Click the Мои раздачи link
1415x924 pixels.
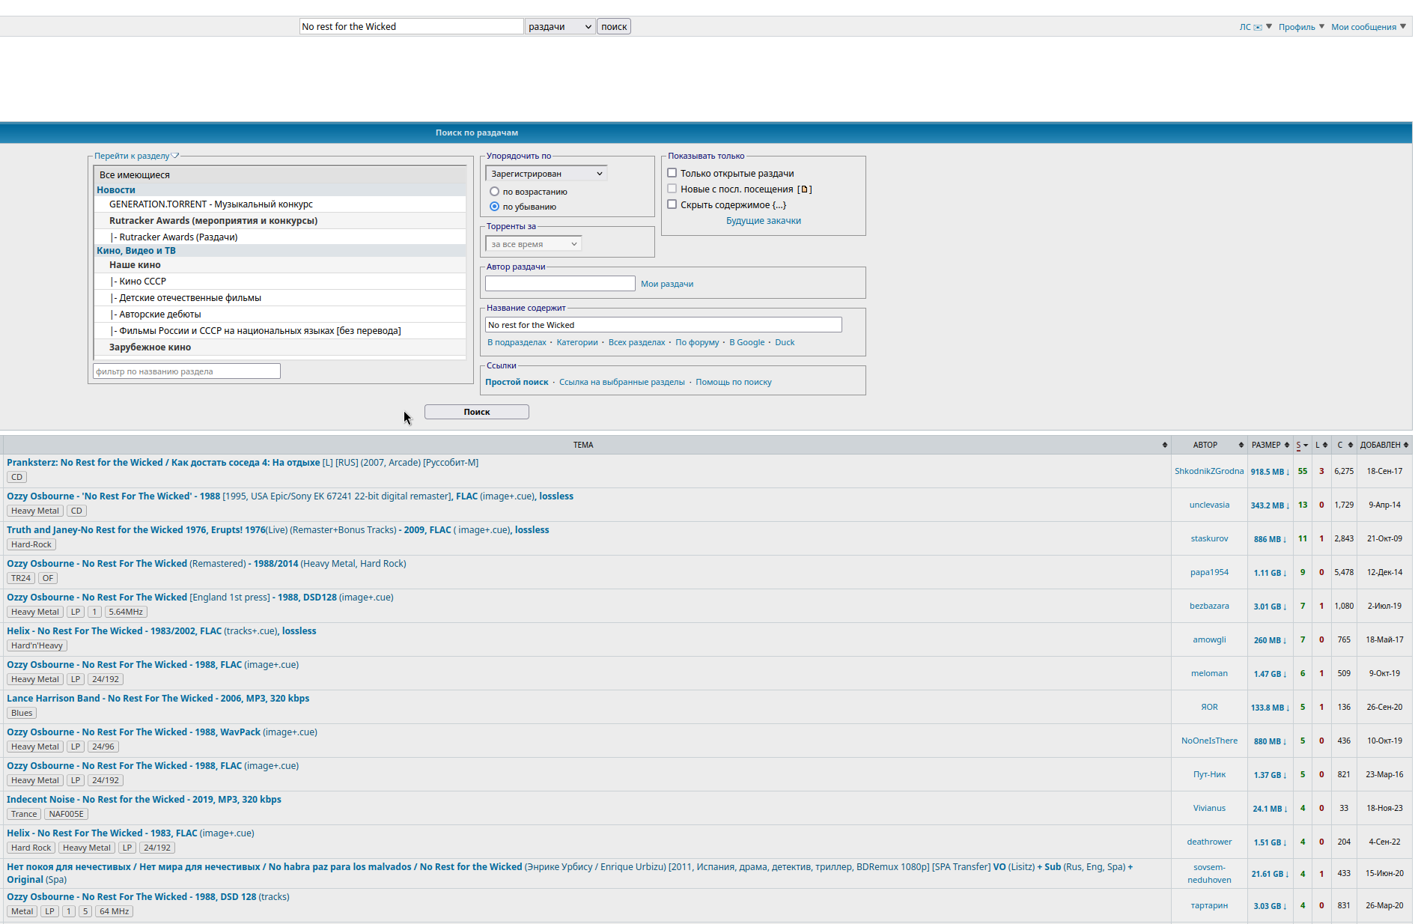point(667,284)
